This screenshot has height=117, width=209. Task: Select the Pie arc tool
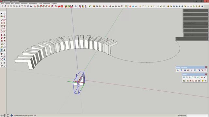click(x=4, y=32)
